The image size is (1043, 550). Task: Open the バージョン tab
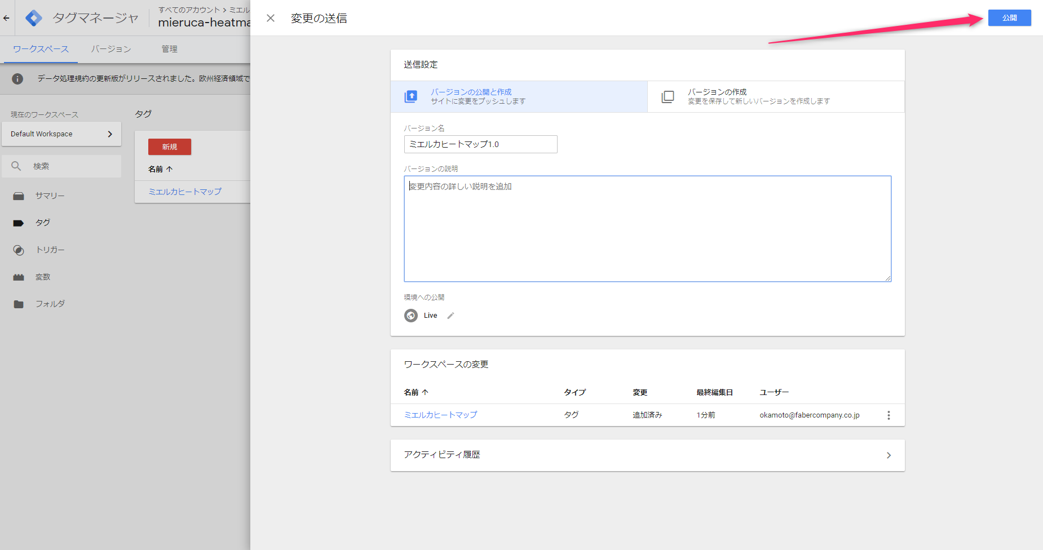[x=111, y=49]
